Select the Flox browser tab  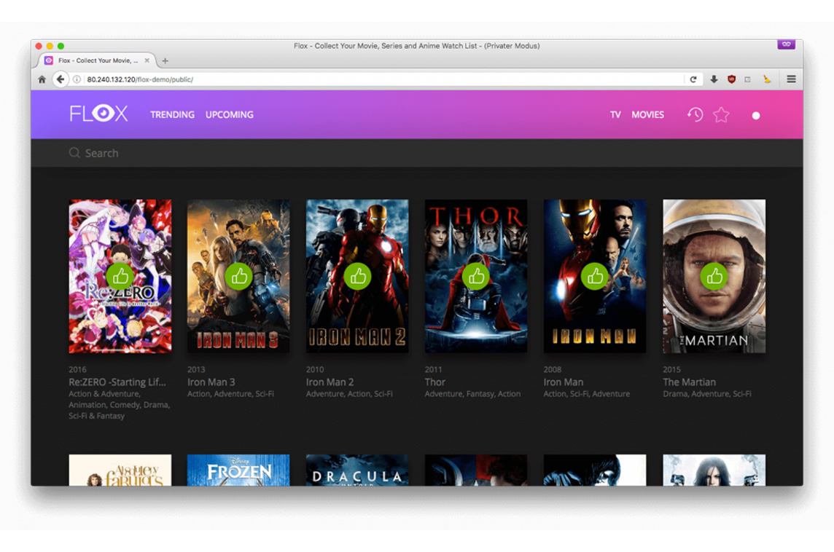tap(98, 60)
